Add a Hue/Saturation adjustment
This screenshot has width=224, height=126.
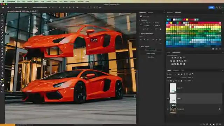[x=171, y=61]
